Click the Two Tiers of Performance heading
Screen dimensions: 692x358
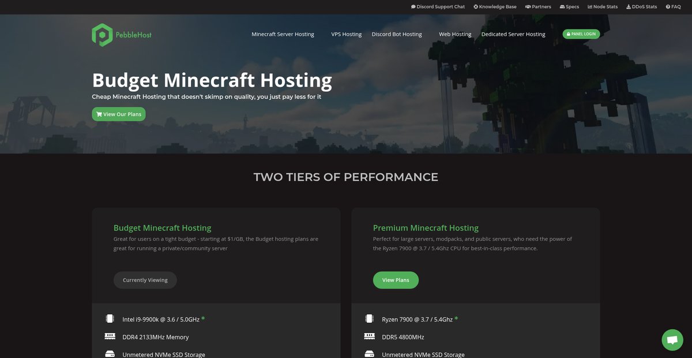point(346,177)
